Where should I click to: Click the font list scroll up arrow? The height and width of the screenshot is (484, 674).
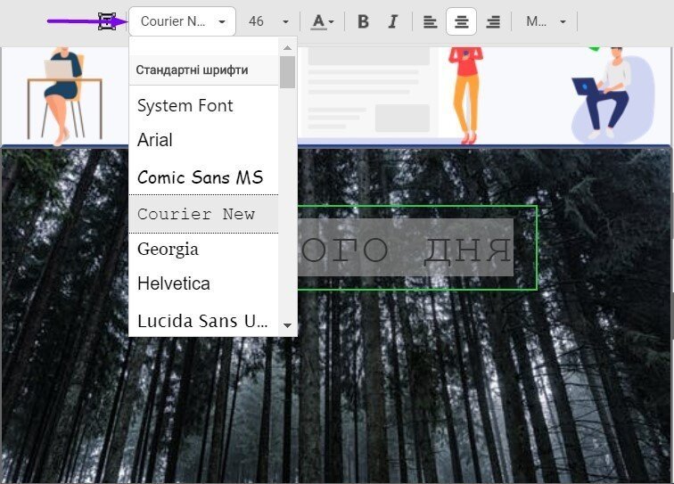pos(287,47)
